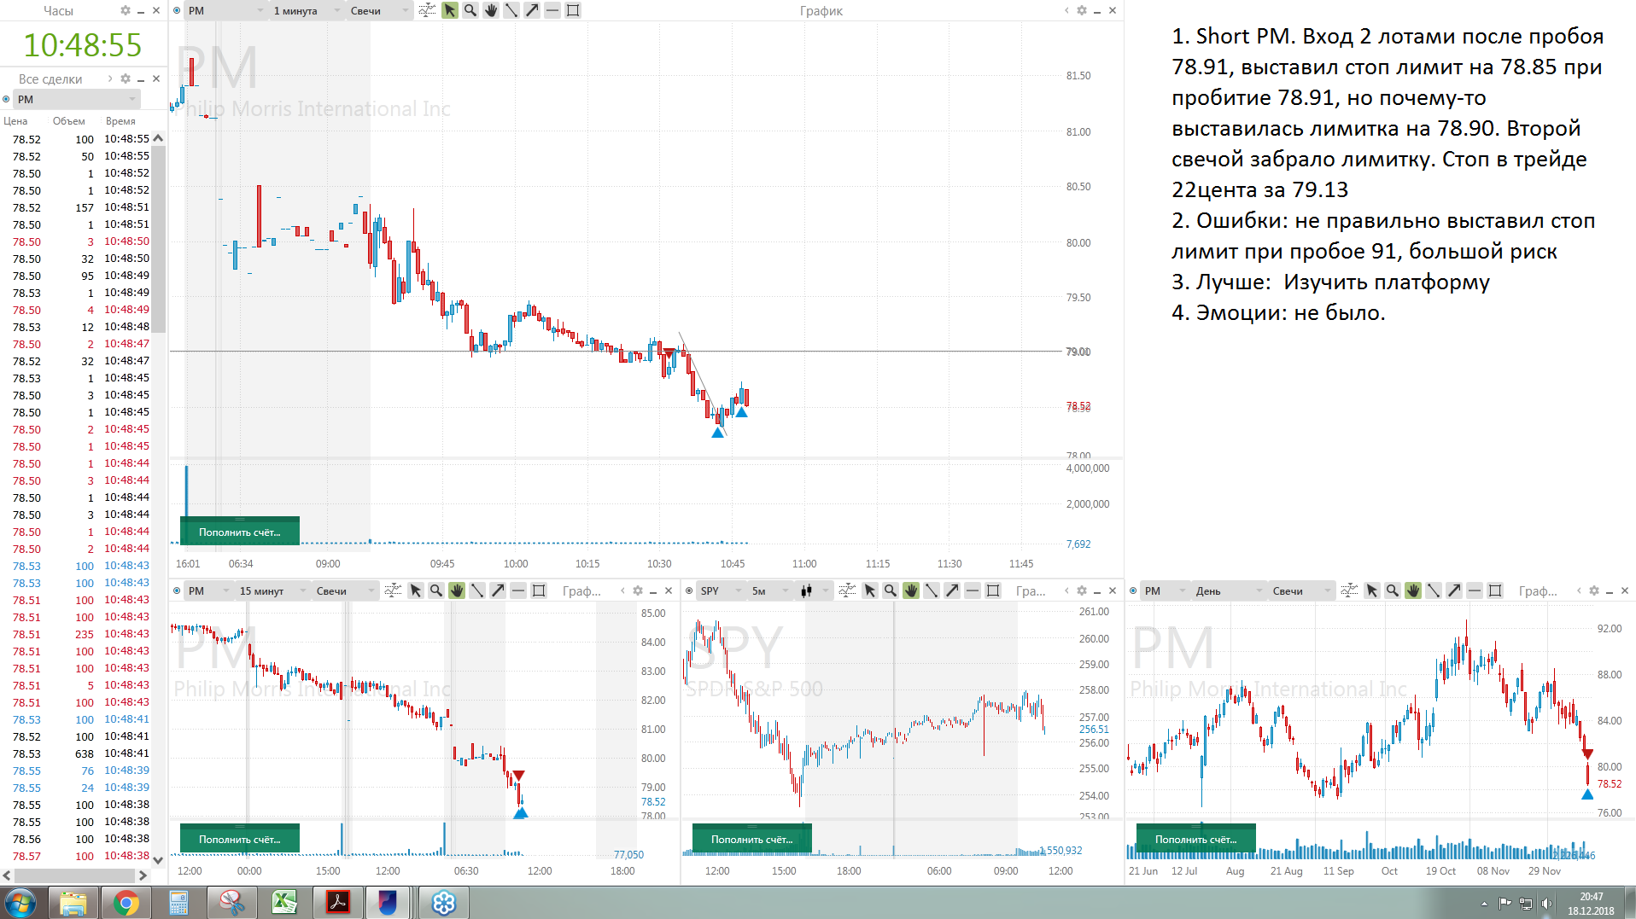Open Adobe Reader from the taskbar
The image size is (1636, 919).
pos(337,903)
